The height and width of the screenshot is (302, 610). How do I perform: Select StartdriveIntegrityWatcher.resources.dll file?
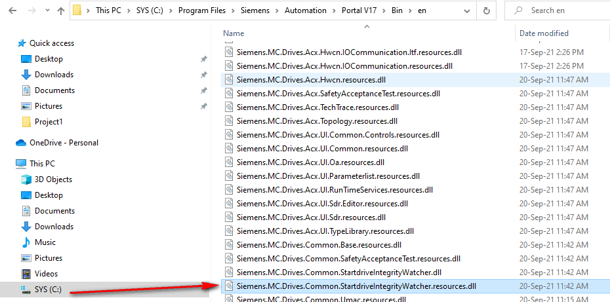356,286
